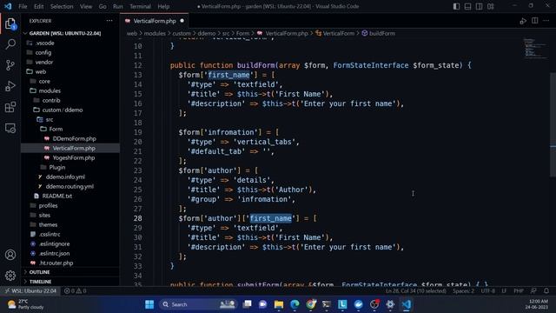
Task: Open the Help menu
Action: point(163,6)
